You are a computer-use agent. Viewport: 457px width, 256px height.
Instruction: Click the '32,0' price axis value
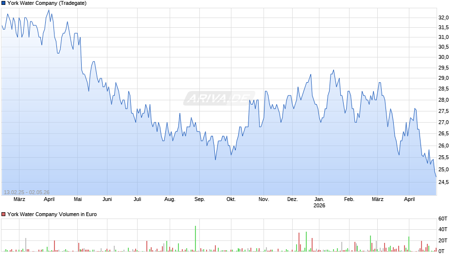pyautogui.click(x=443, y=18)
